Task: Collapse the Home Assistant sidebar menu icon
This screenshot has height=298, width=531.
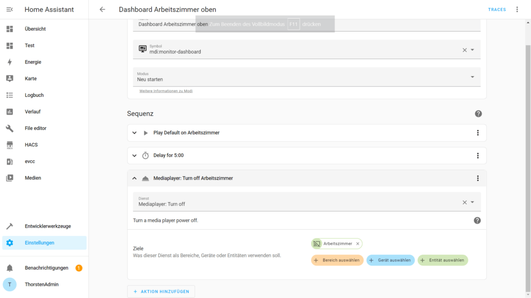Action: (9, 9)
